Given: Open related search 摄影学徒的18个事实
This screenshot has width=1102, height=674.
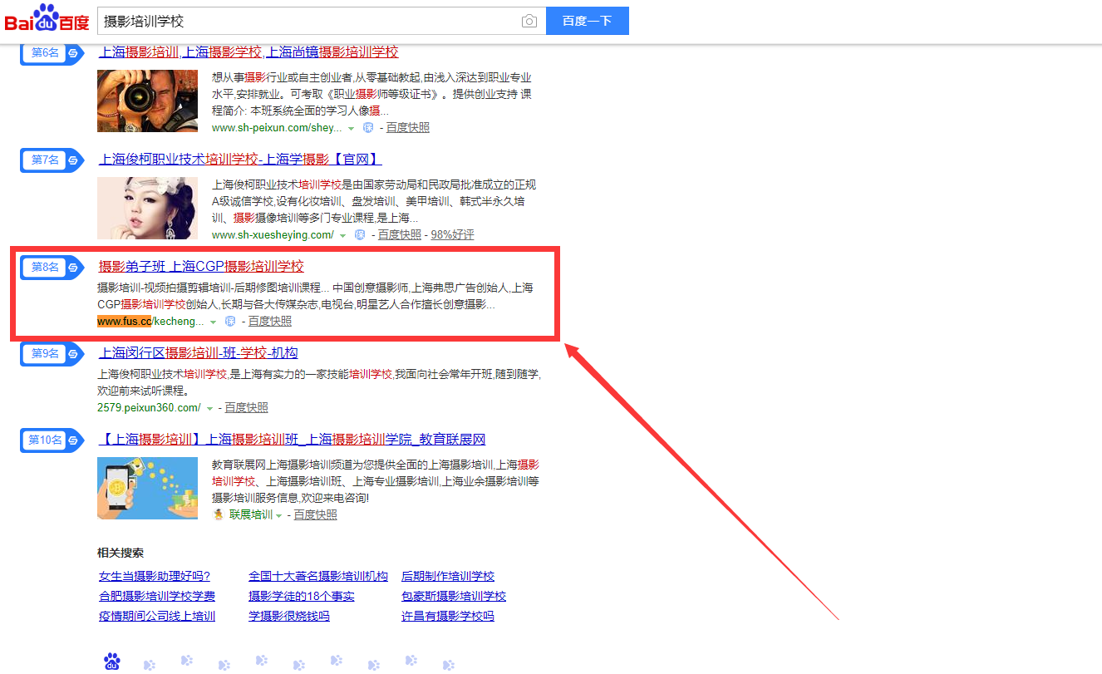Looking at the screenshot, I should [302, 596].
